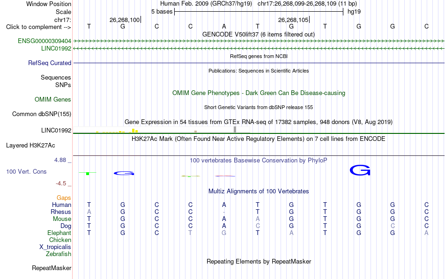Click the hg19 label by scale bar
Screen dimensions: 445x279
(354, 12)
